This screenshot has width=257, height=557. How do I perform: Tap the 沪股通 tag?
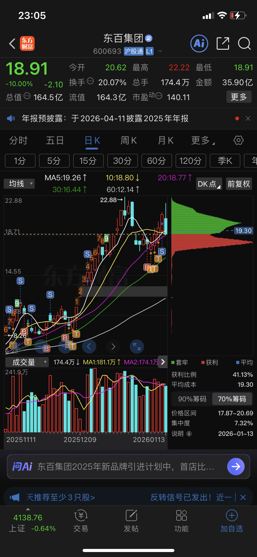pos(134,51)
